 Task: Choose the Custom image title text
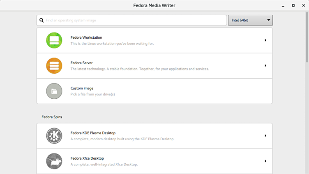(82, 88)
